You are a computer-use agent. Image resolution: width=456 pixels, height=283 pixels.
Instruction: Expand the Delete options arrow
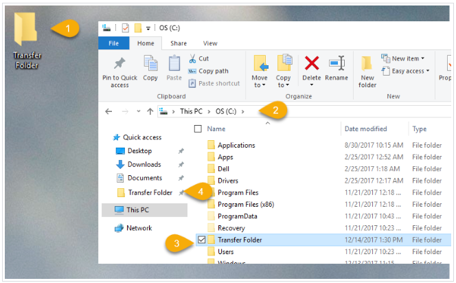point(312,85)
